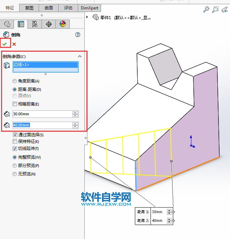Click the Previous View icon
Viewport: 230px width, 239px height.
224,9
